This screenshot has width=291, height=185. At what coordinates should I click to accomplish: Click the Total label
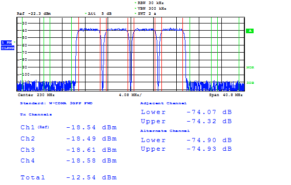[x=33, y=177]
